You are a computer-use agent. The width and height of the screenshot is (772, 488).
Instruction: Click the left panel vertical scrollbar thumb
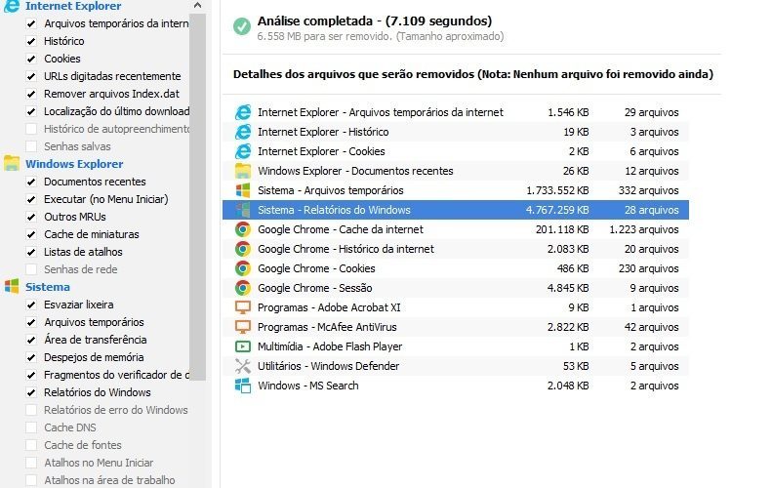tap(197, 197)
